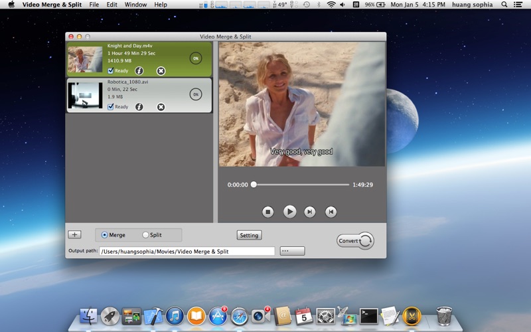Open Xcode from the Dock
Viewport: 531px width, 332px height.
[153, 317]
